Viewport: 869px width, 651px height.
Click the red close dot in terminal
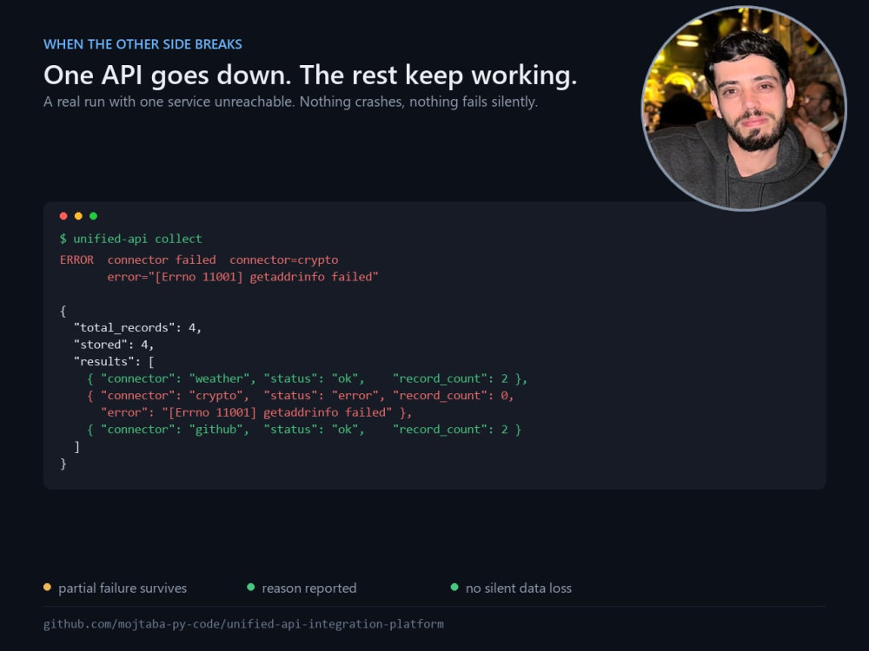point(63,216)
